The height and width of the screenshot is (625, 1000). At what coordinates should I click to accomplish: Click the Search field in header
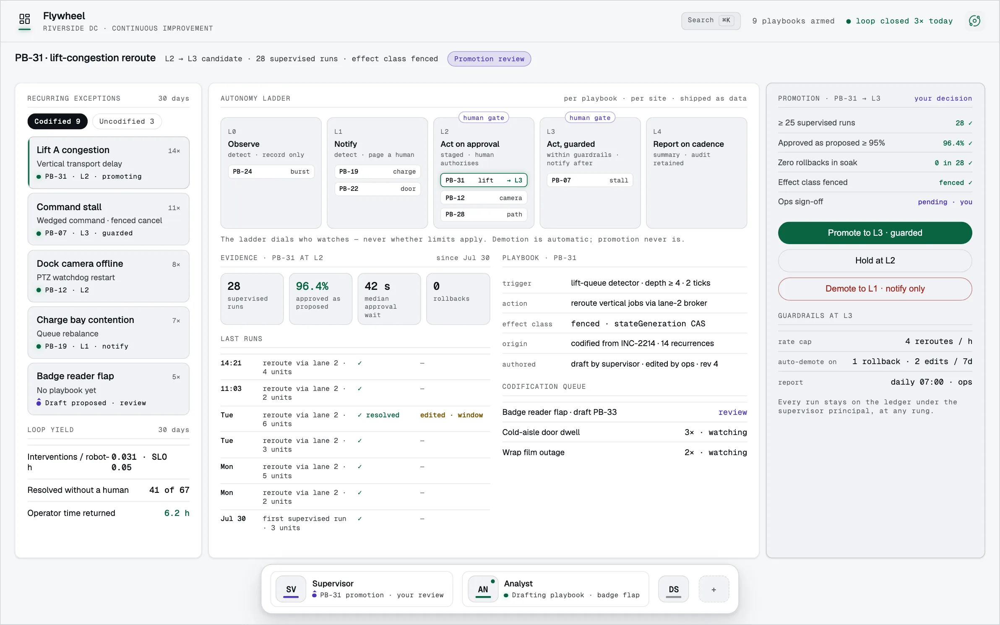click(x=711, y=21)
